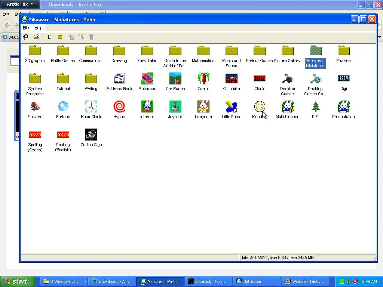Click the Arctic Fox back arrow button
Image resolution: width=383 pixels, height=287 pixels.
(7, 25)
